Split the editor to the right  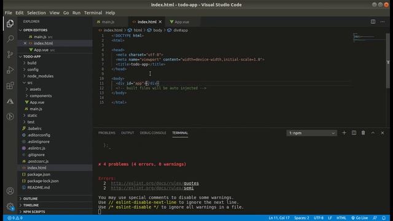click(x=373, y=22)
